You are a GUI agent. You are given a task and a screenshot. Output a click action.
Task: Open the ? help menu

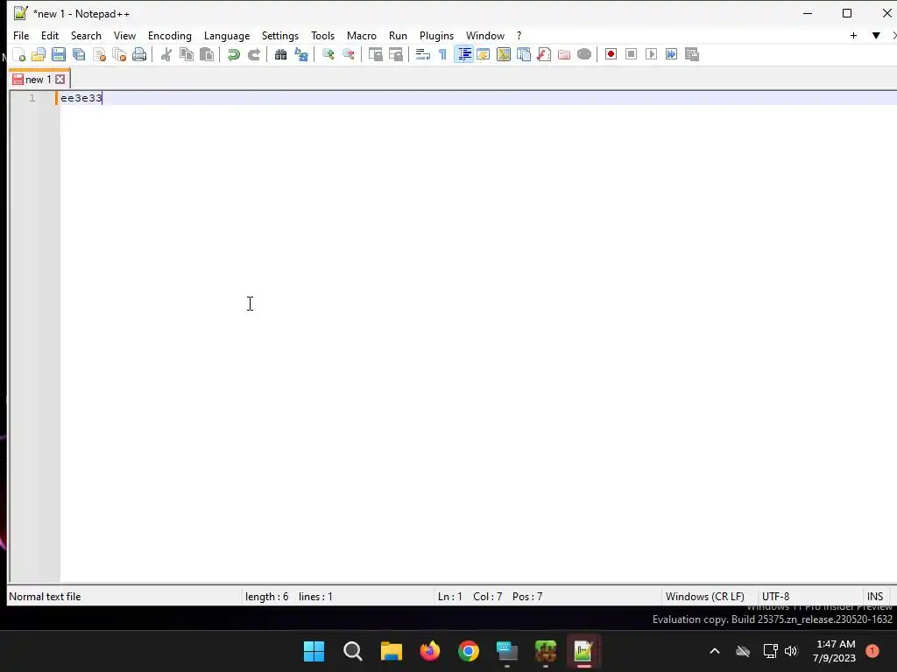pyautogui.click(x=519, y=35)
